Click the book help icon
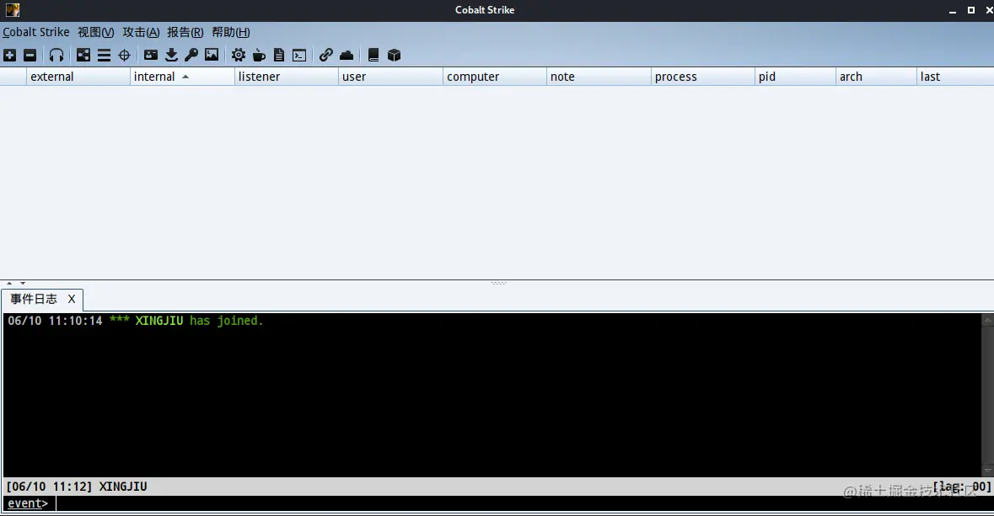 pyautogui.click(x=373, y=55)
